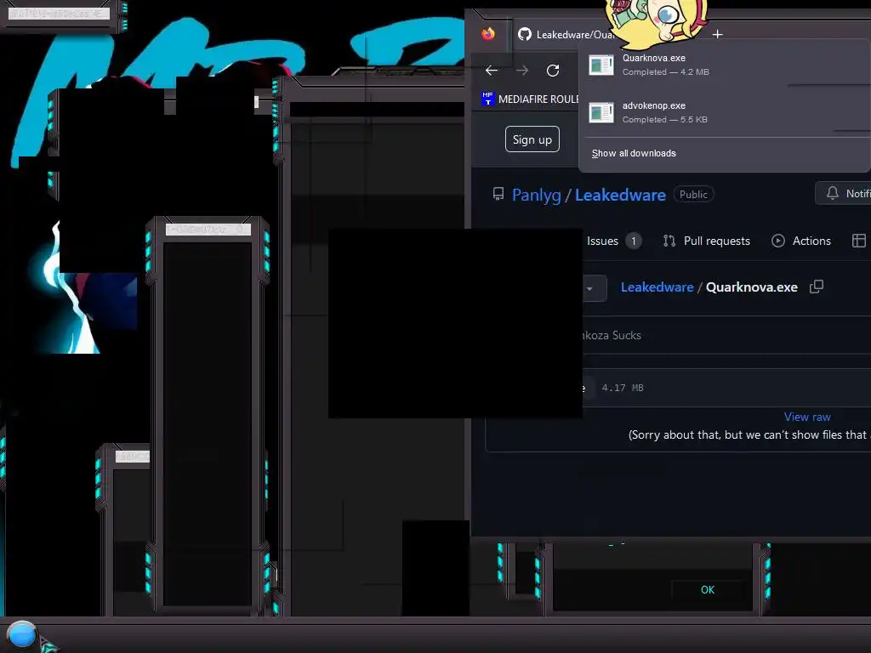The height and width of the screenshot is (653, 871).
Task: Click the View raw link
Action: coord(807,417)
